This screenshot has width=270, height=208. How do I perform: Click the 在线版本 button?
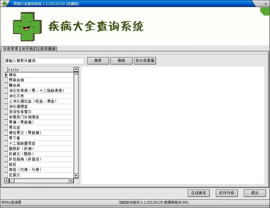coord(199,193)
